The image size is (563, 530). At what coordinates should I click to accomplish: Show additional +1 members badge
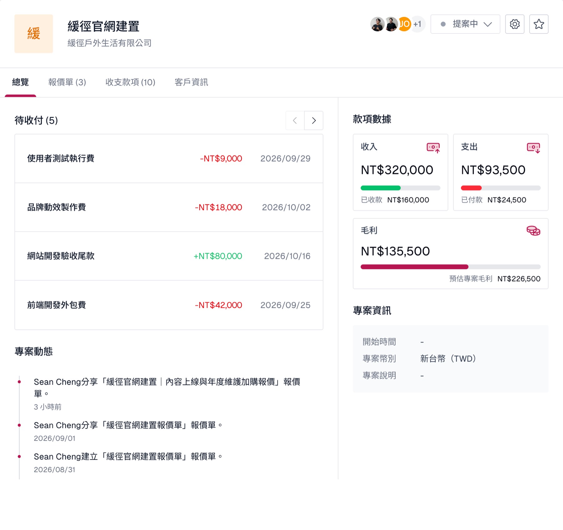tap(418, 24)
